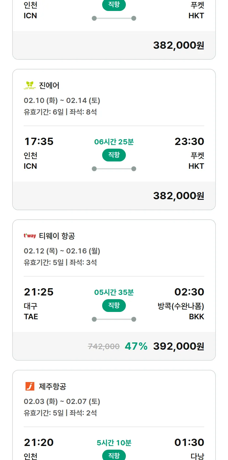Click the 392,000원 discounted price
The height and width of the screenshot is (460, 228).
178,346
